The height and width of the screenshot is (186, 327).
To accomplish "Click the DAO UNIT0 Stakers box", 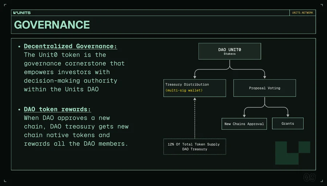I will click(x=230, y=51).
